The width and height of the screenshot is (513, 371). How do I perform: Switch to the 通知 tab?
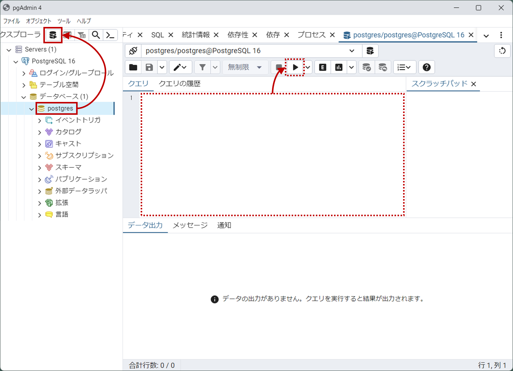click(224, 225)
